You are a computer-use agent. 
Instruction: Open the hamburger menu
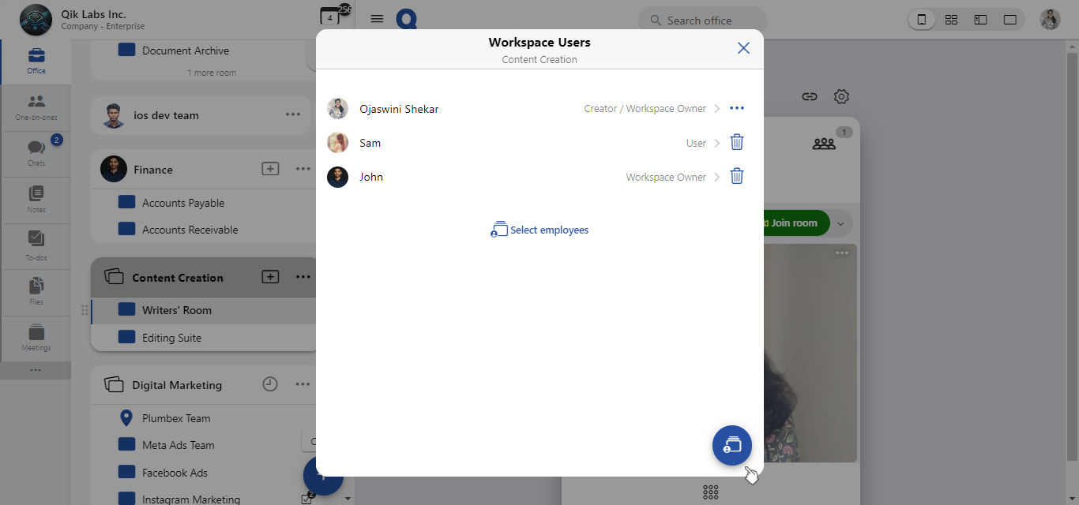pyautogui.click(x=377, y=19)
